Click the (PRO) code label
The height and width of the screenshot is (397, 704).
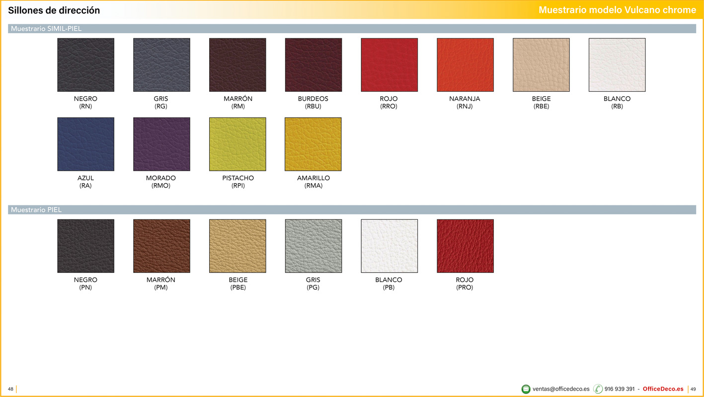point(465,287)
